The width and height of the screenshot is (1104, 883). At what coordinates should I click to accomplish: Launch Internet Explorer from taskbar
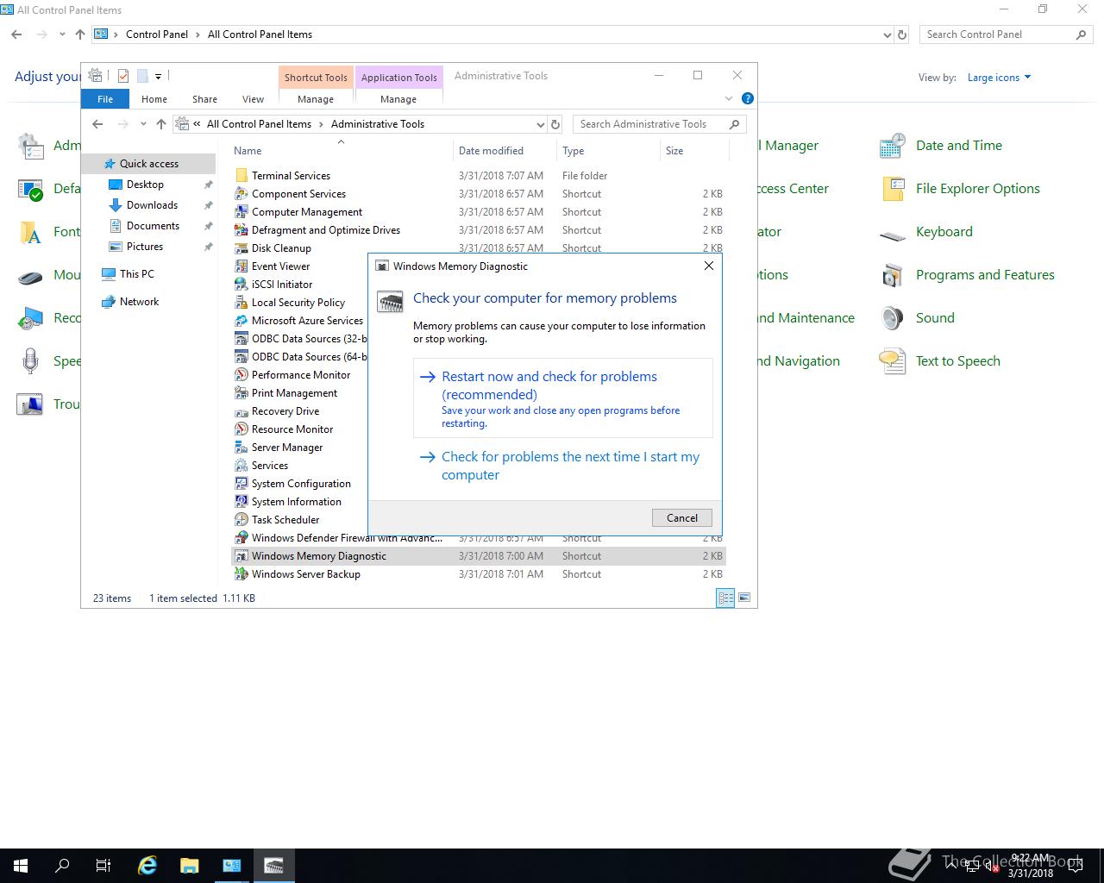tap(147, 866)
